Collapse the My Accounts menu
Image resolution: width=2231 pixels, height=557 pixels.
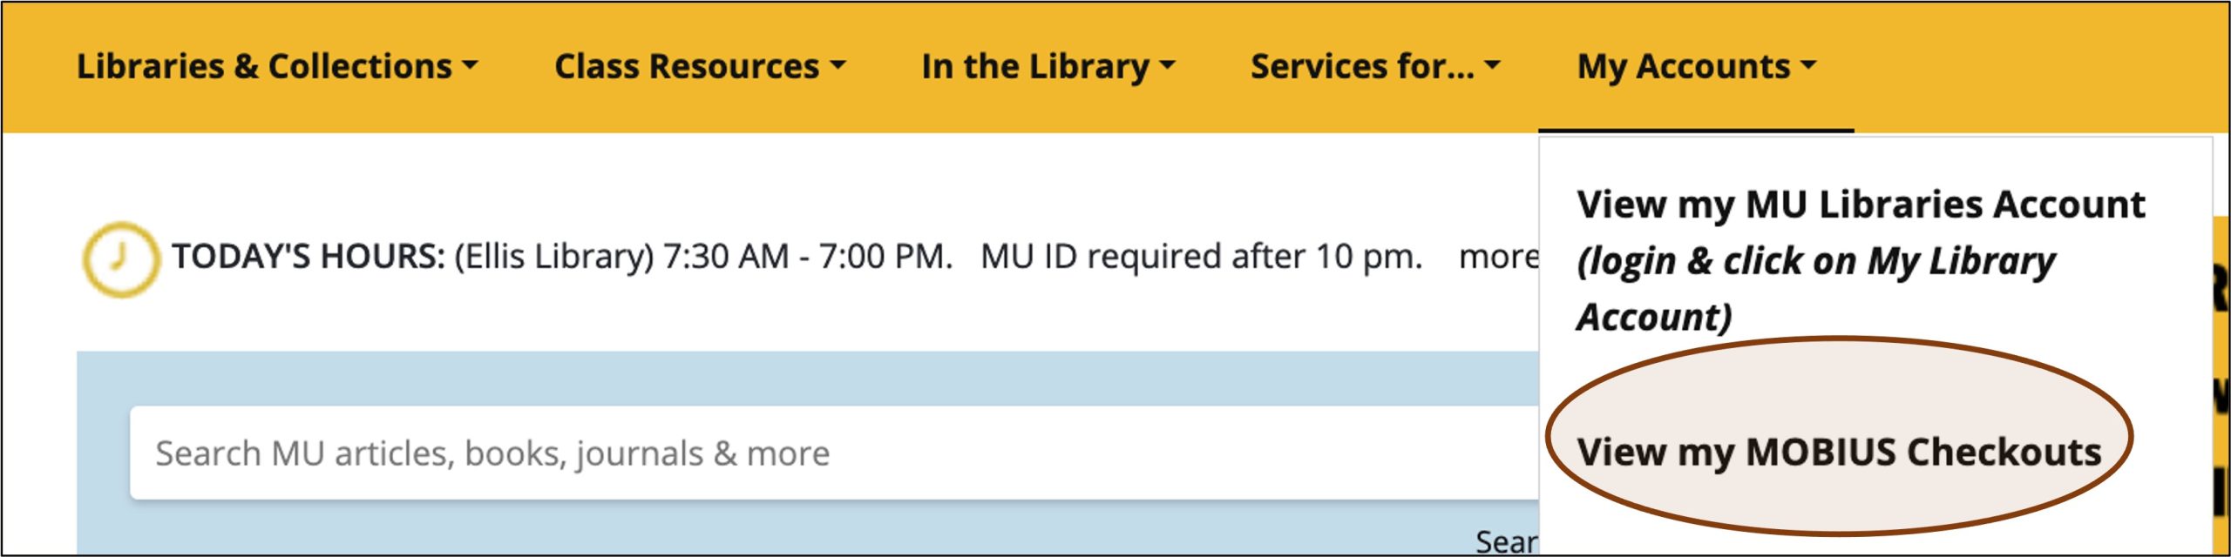(x=1684, y=66)
